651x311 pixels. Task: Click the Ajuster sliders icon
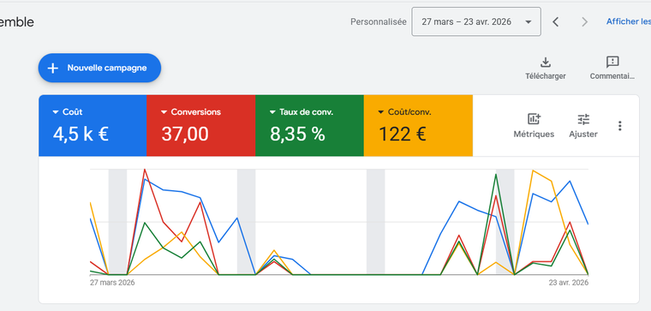coord(583,120)
